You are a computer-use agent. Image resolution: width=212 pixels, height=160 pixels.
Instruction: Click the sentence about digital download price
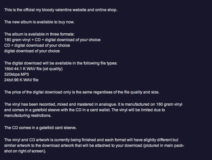click(x=82, y=92)
